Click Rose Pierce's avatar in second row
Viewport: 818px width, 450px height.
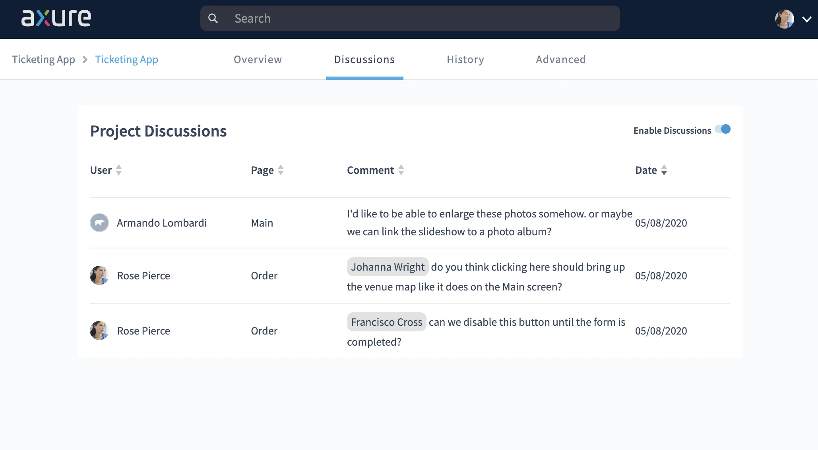(99, 275)
